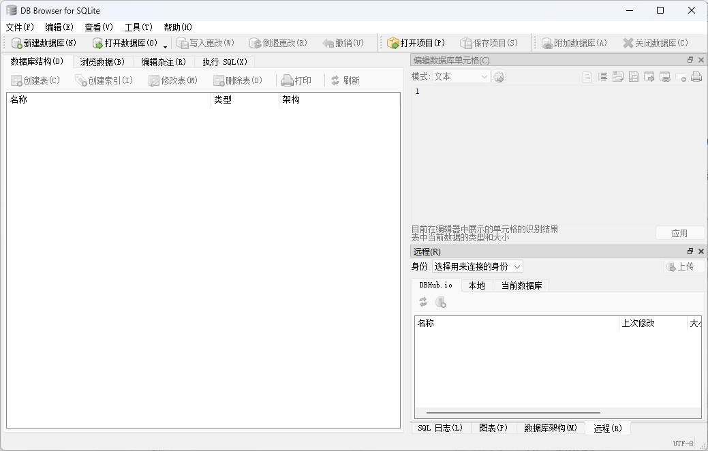This screenshot has height=451, width=708.
Task: Click the 撤销(U) toolbar button
Action: 343,43
